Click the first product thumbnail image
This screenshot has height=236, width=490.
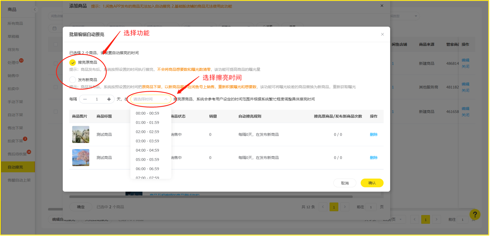pyautogui.click(x=81, y=134)
